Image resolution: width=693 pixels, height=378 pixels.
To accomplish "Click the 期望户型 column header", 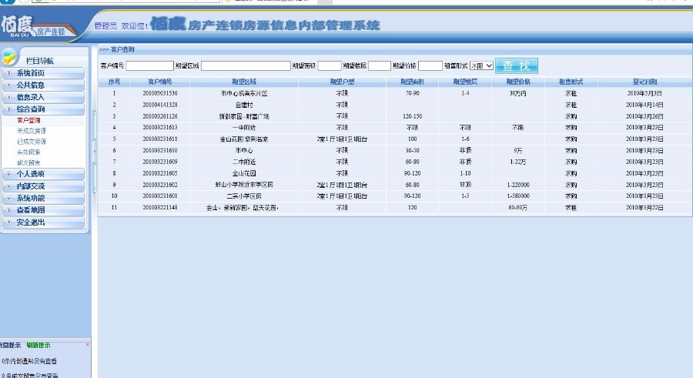I will [x=342, y=82].
